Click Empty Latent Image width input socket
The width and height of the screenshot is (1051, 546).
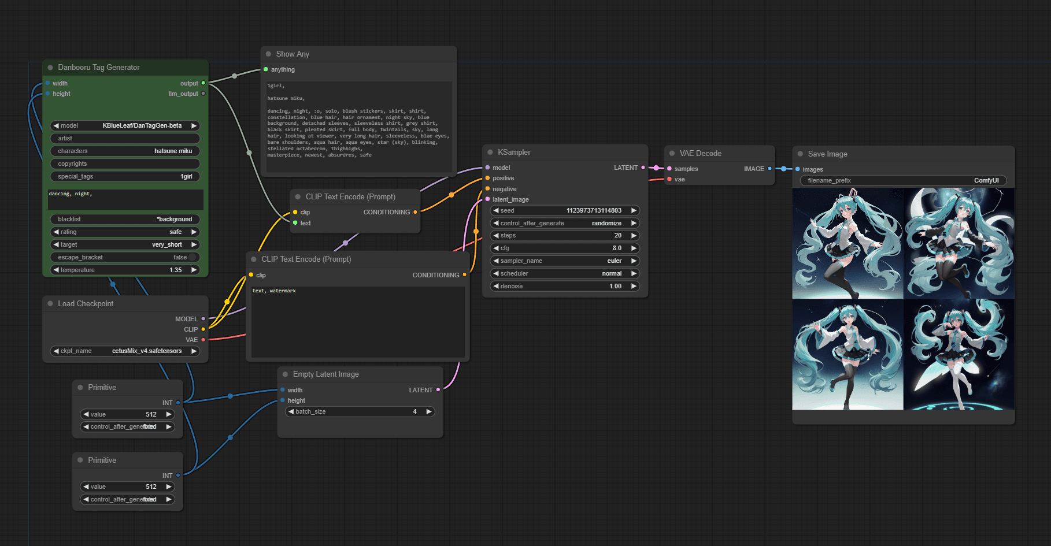(282, 390)
